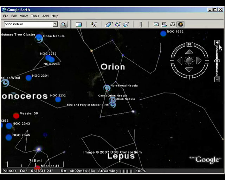225x180 pixels.
Task: Add a path tool icon
Action: (x=117, y=24)
